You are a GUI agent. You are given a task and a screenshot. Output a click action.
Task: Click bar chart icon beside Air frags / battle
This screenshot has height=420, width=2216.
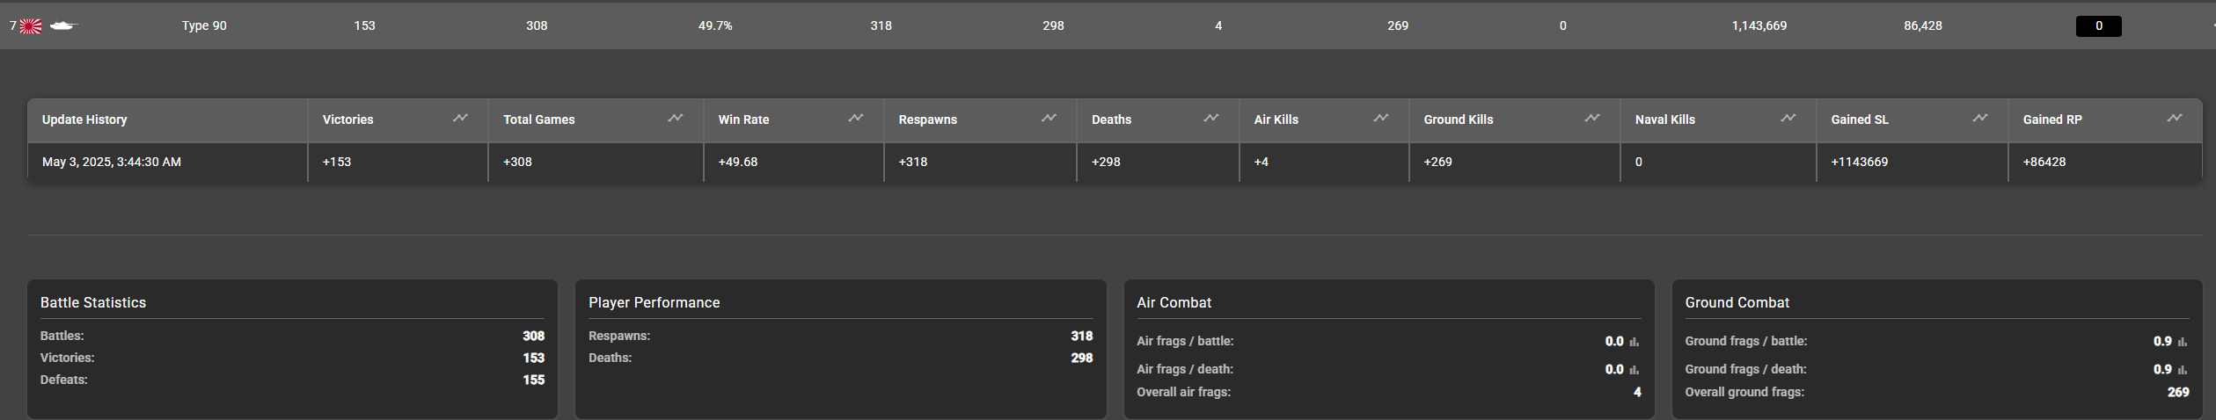[1635, 342]
